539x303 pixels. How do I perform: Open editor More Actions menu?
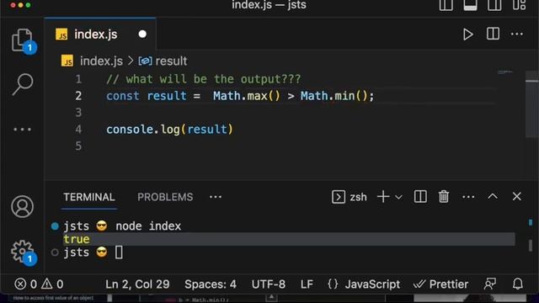516,34
